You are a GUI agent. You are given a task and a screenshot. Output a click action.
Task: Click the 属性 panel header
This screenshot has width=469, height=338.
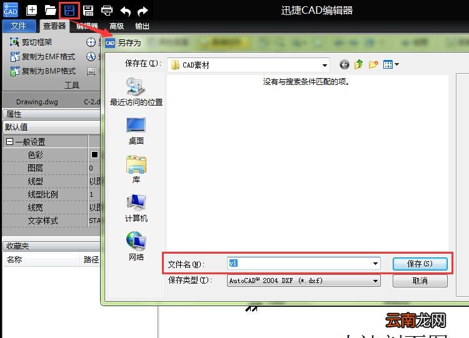point(51,114)
